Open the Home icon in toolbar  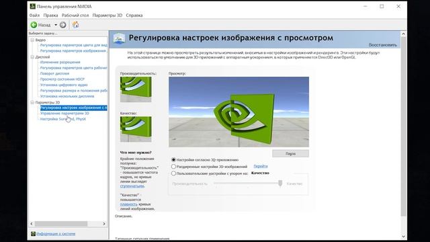tap(76, 25)
